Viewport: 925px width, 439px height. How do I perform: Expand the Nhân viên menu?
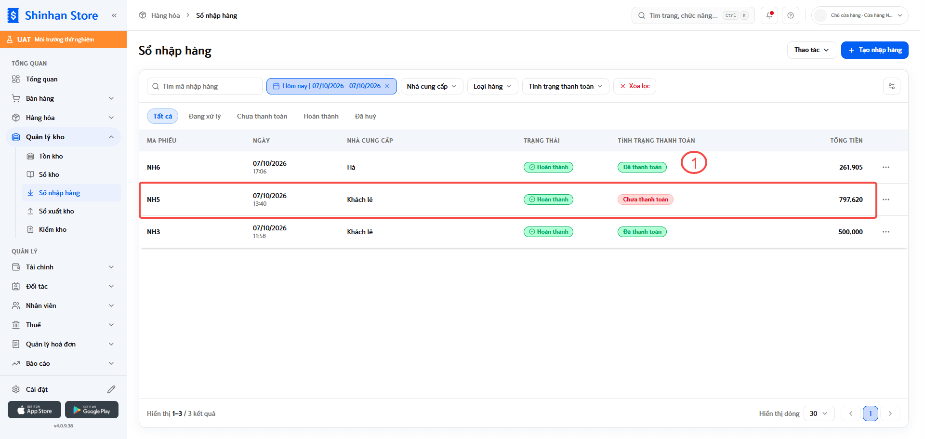[63, 306]
